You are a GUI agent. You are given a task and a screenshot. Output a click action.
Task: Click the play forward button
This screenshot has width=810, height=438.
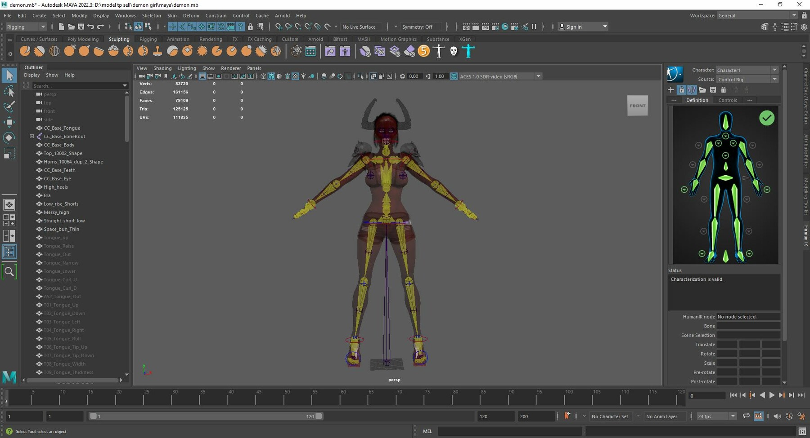coord(772,395)
